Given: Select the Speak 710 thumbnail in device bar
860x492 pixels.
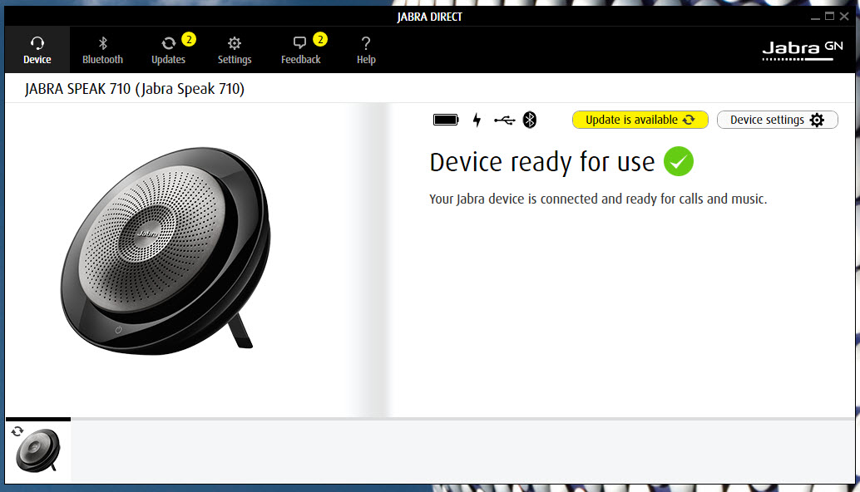Looking at the screenshot, I should click(x=38, y=451).
